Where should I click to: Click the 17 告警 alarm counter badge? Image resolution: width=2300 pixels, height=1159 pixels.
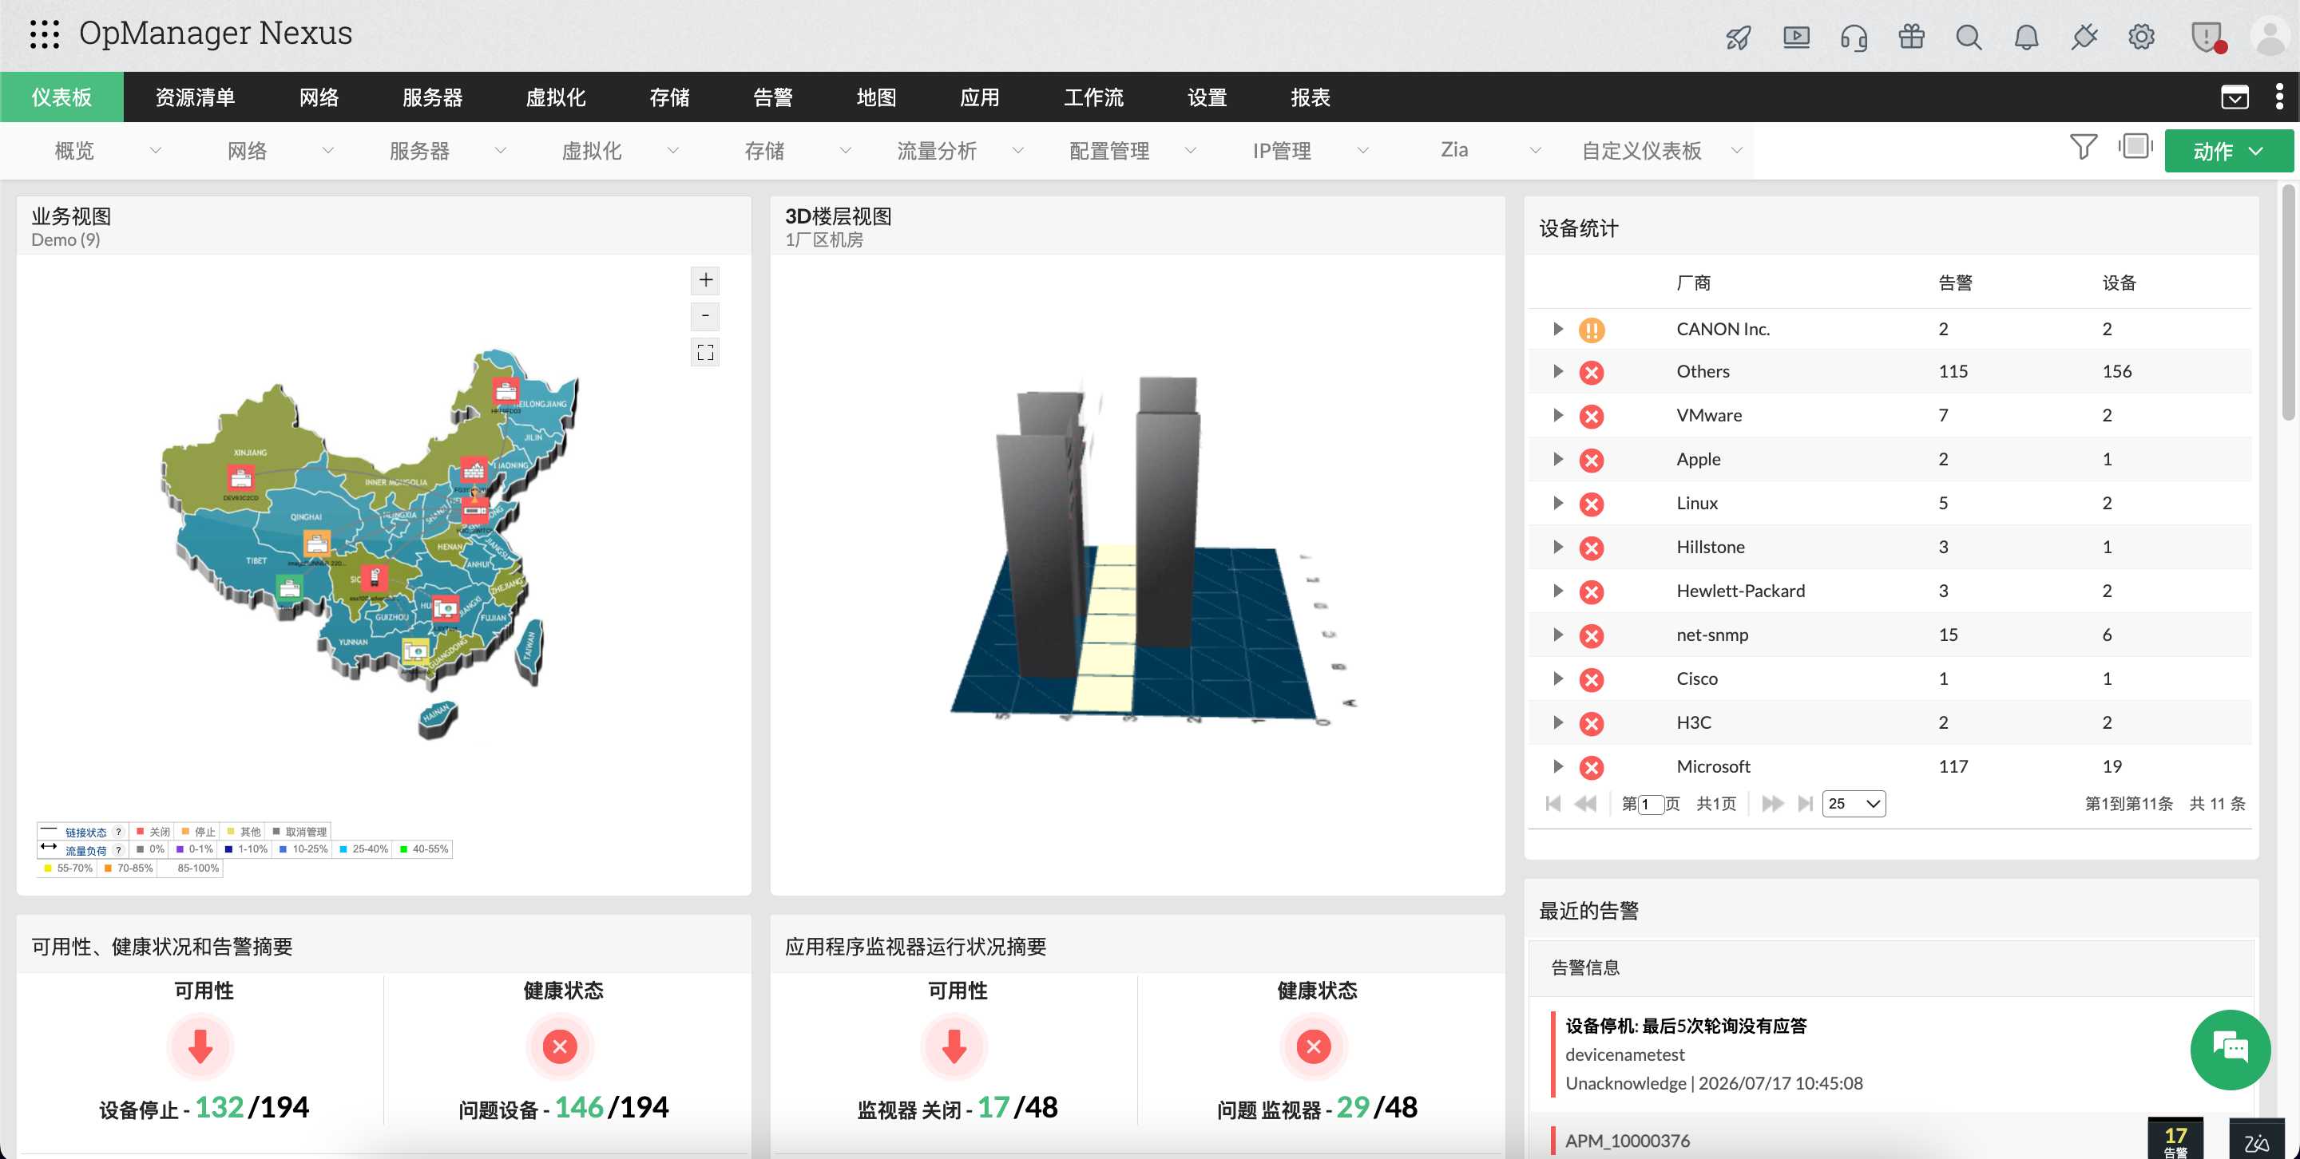(x=2175, y=1139)
